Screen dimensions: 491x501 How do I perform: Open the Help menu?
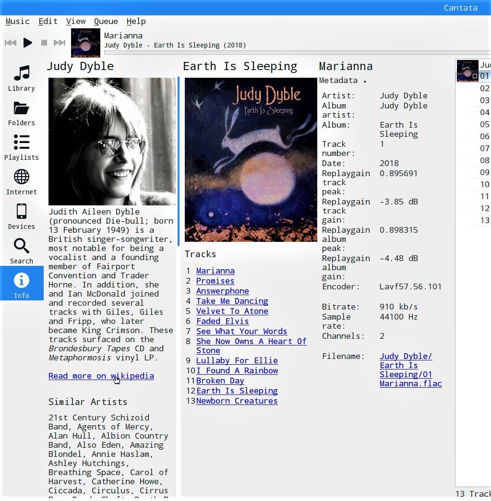(136, 22)
